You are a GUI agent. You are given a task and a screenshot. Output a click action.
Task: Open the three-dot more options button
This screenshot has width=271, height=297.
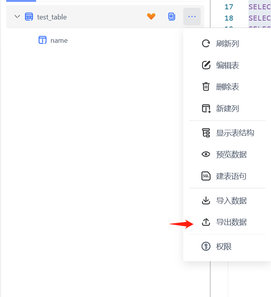192,16
